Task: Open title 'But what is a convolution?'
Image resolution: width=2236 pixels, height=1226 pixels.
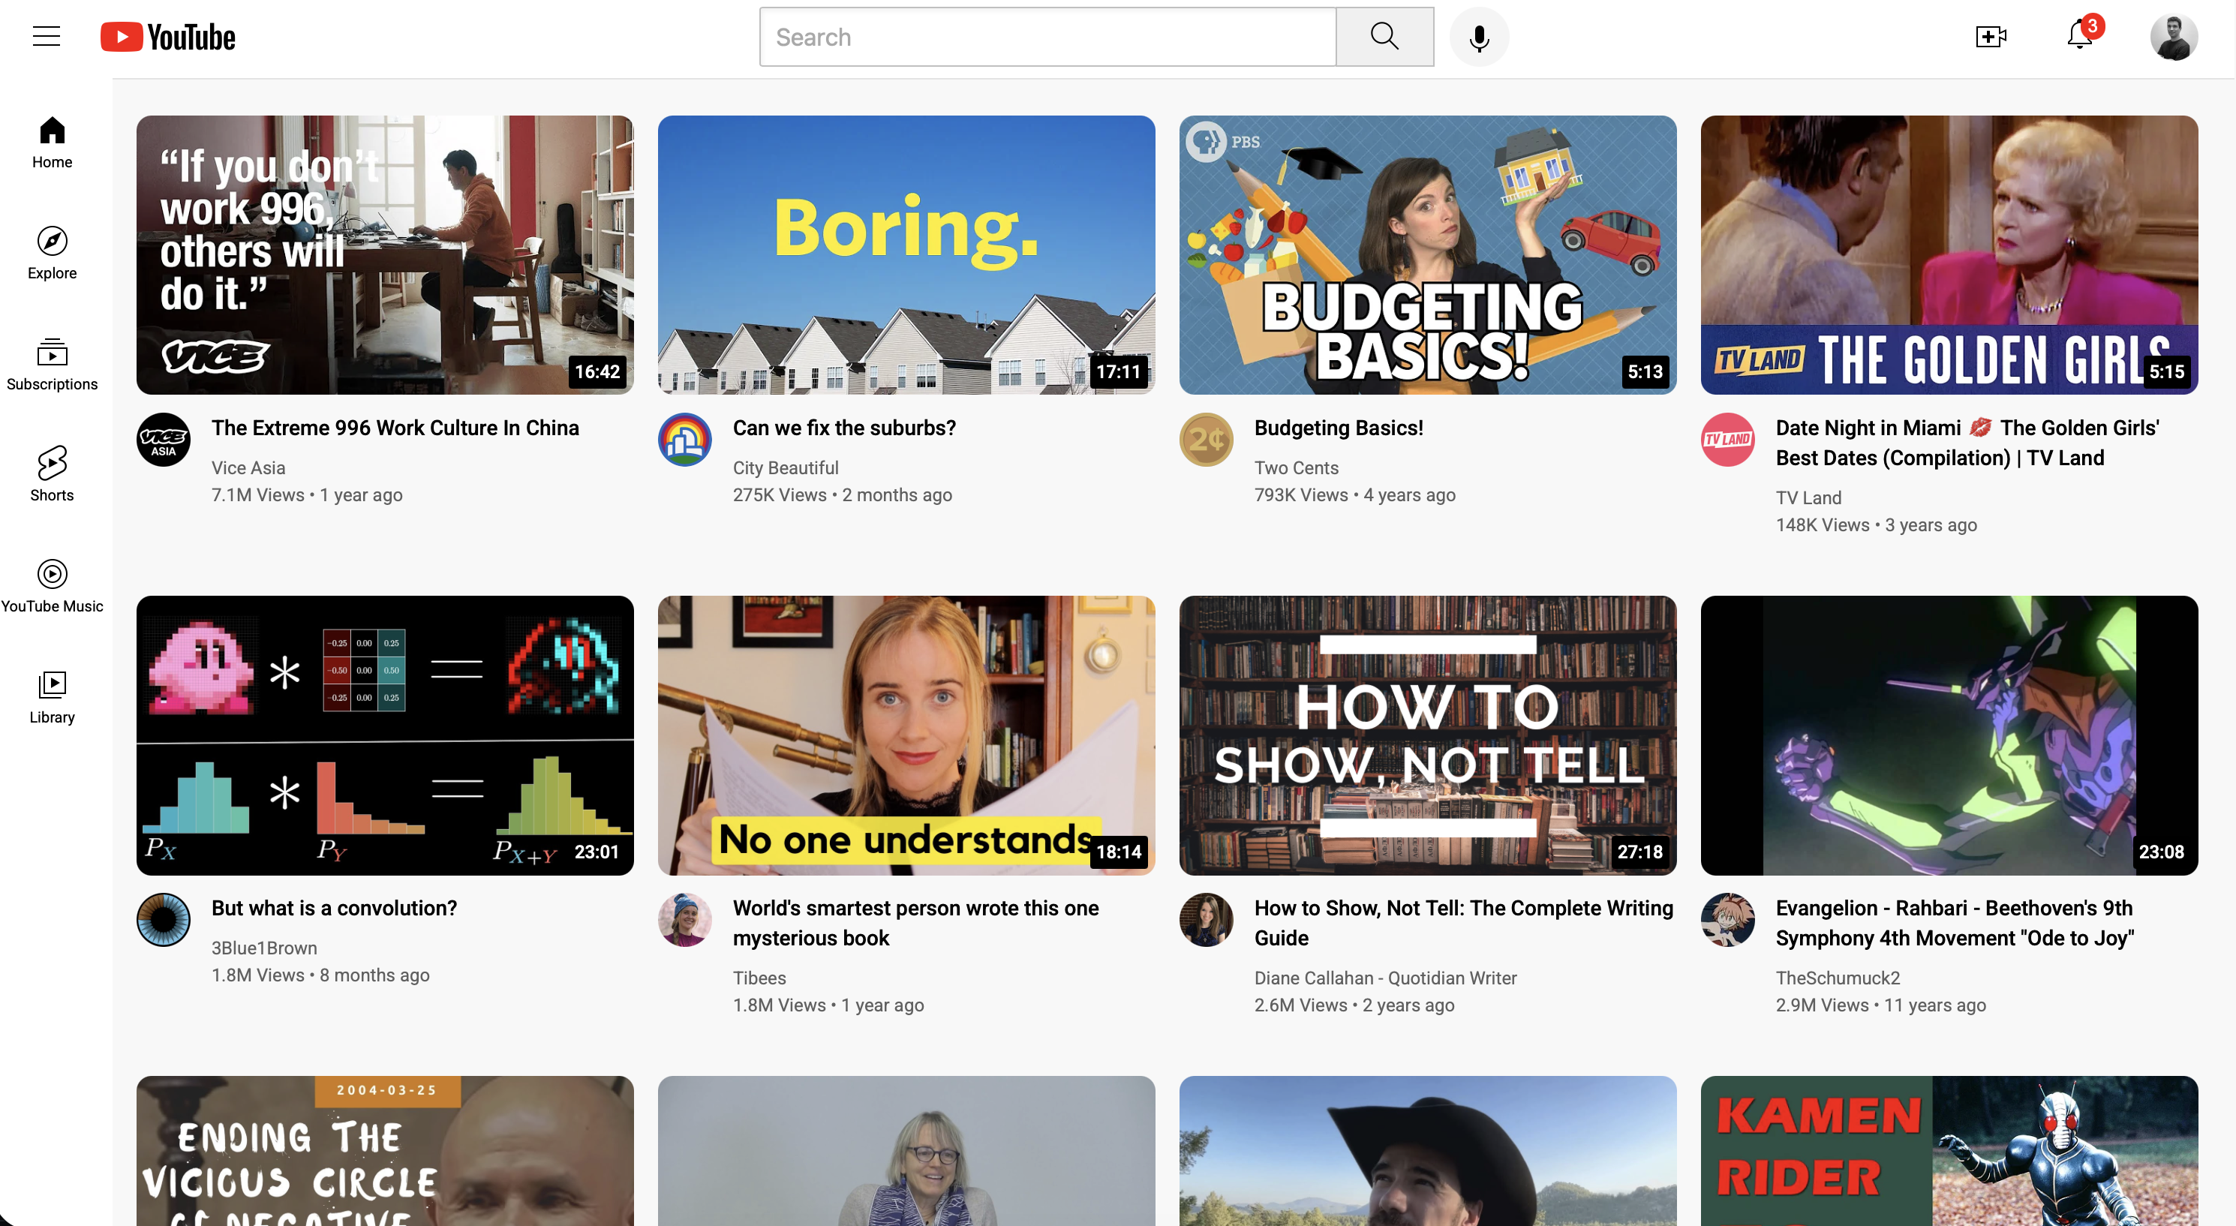Action: tap(334, 908)
